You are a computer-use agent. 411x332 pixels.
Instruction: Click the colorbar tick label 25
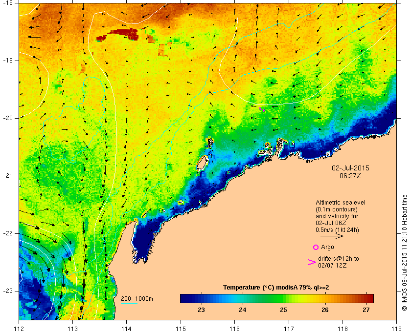point(284,310)
